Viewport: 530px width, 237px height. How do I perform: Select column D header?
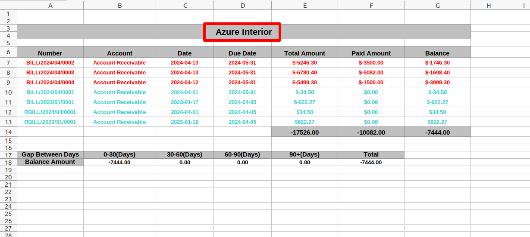click(x=242, y=6)
